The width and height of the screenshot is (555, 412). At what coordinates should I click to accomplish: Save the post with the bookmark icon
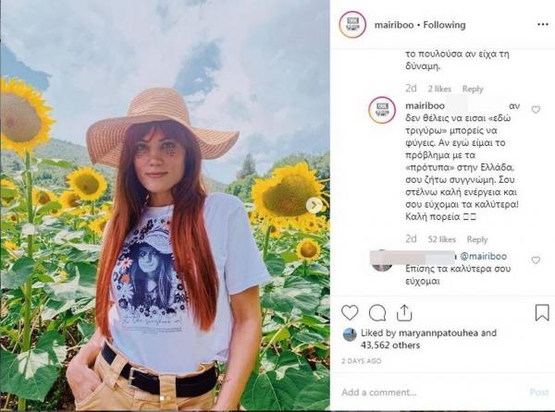pyautogui.click(x=542, y=313)
